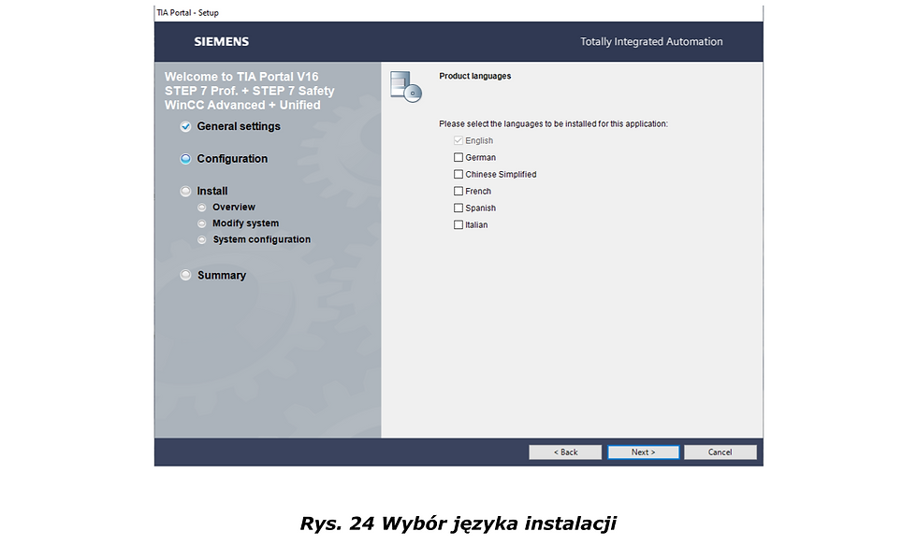Click the Totally Integrated Automation text

(x=651, y=41)
